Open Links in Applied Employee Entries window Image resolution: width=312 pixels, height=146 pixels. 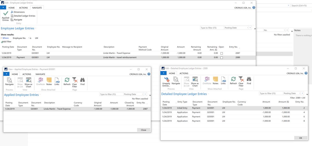pos(57,81)
